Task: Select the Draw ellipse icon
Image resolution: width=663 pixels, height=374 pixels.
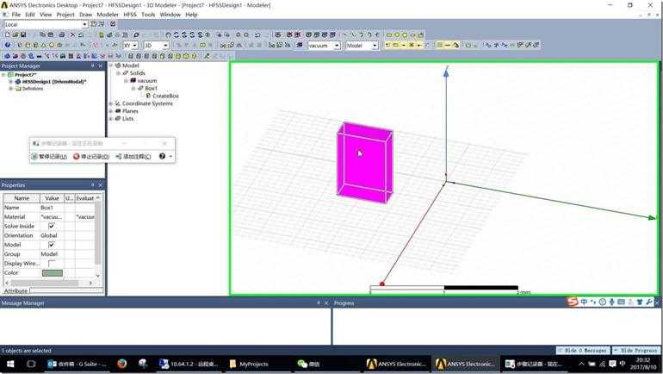Action: (413, 34)
